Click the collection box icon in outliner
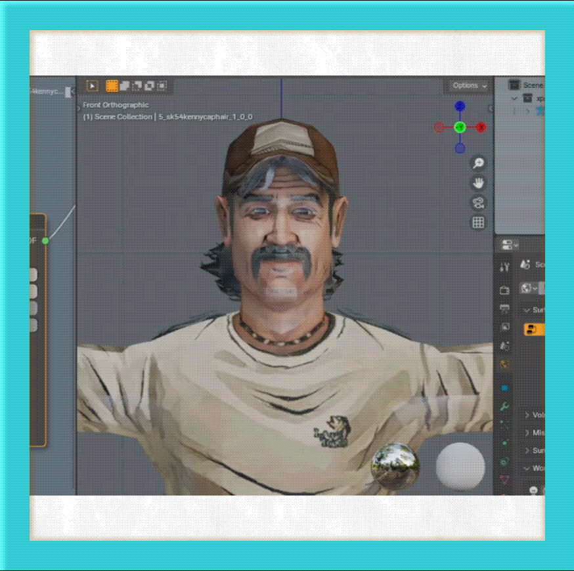The image size is (574, 571). 527,98
